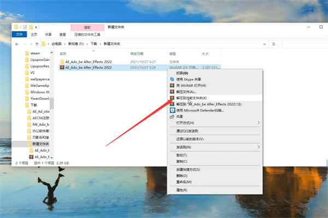
Task: Click WinRAR icon next to 解压文件(A)...
Action: pos(172,92)
